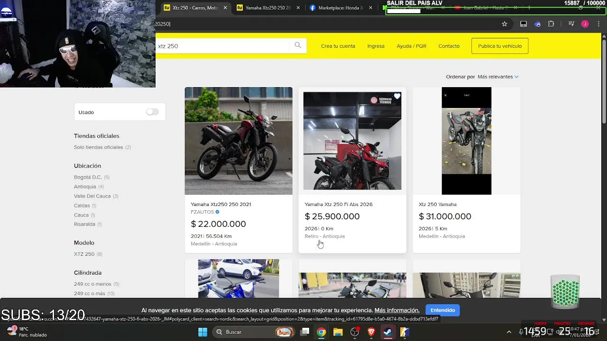Close the Yamaha Xtz250 250 tab
The image size is (607, 341).
pos(299,8)
